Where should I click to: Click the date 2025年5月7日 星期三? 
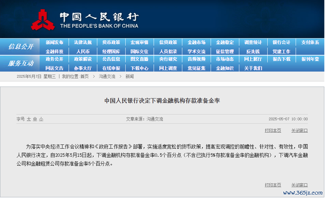click(x=36, y=77)
